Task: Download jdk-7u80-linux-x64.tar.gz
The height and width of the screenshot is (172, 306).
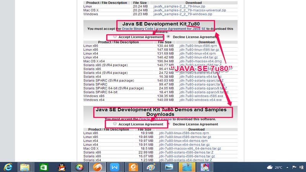Action: pyautogui.click(x=199, y=57)
